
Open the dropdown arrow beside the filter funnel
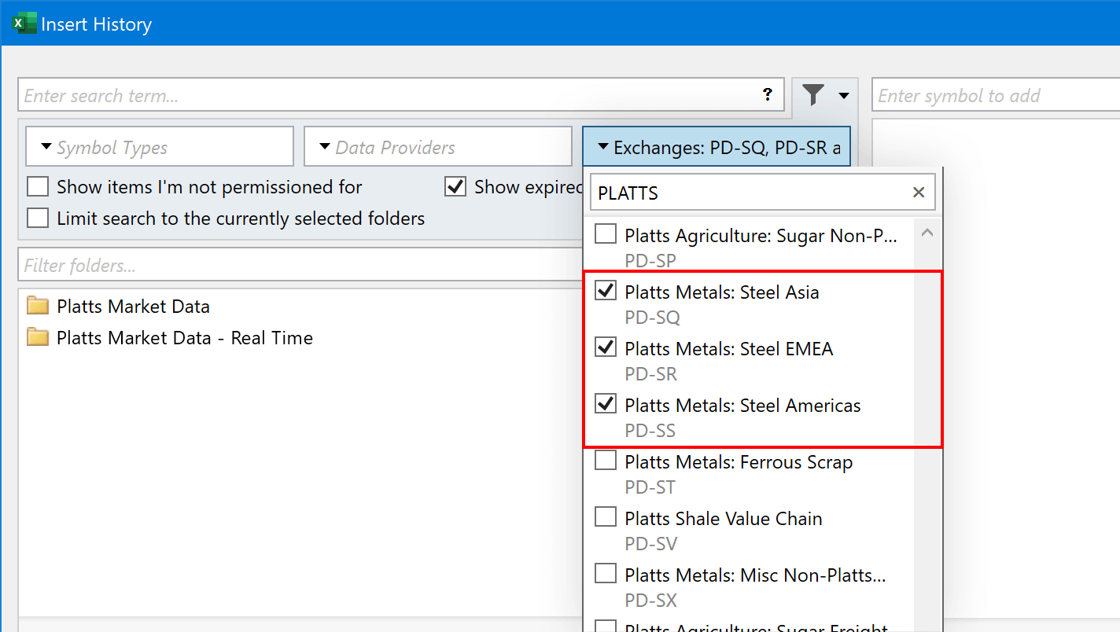[x=844, y=96]
